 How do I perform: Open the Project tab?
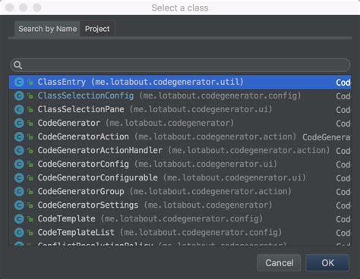pos(97,29)
